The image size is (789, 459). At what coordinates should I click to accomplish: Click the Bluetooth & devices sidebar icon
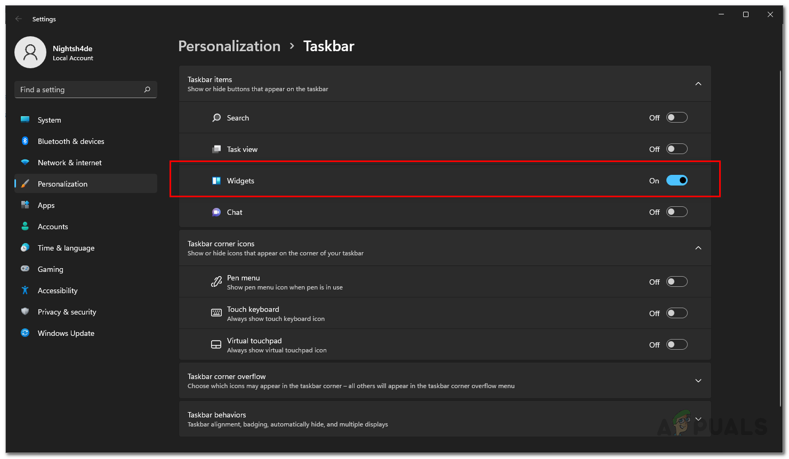25,141
